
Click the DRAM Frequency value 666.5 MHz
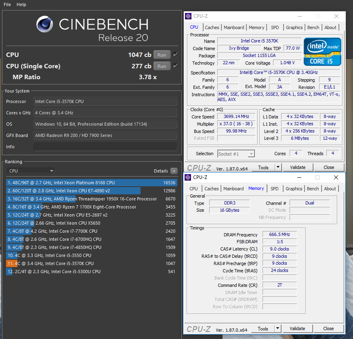click(279, 234)
